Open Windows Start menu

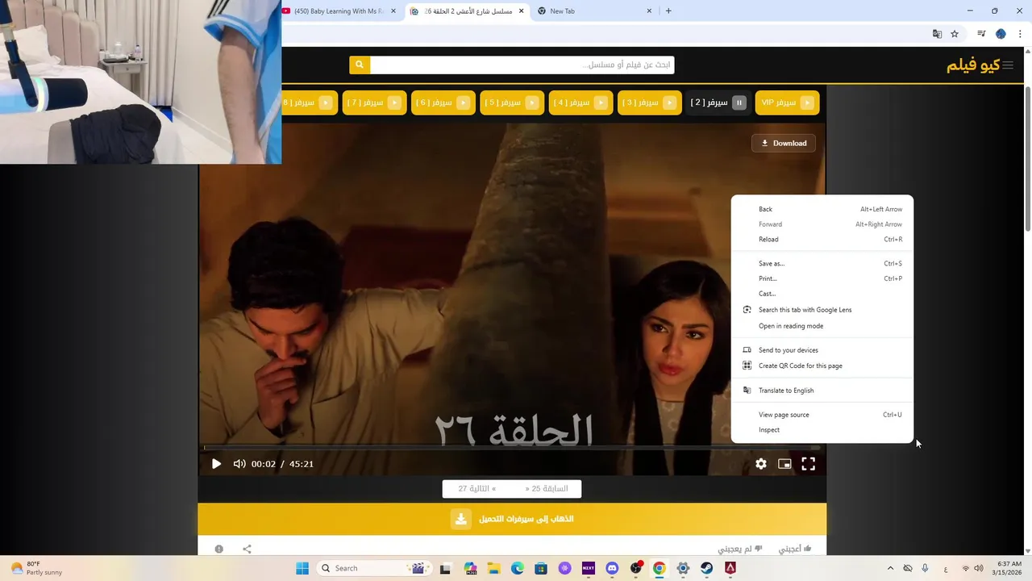pyautogui.click(x=302, y=568)
